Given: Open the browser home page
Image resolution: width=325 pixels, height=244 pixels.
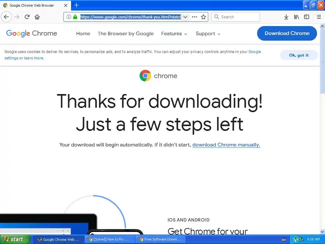Looking at the screenshot, I should pyautogui.click(x=37, y=17).
